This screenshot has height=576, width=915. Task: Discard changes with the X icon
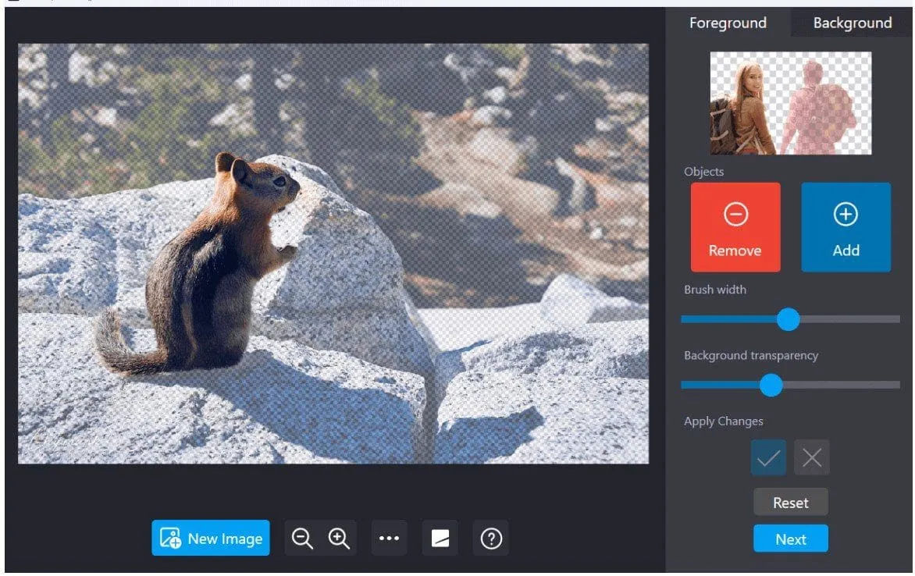(x=812, y=458)
